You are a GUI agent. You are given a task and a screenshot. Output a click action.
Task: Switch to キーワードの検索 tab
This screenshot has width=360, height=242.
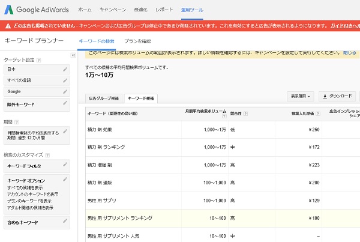coord(97,41)
